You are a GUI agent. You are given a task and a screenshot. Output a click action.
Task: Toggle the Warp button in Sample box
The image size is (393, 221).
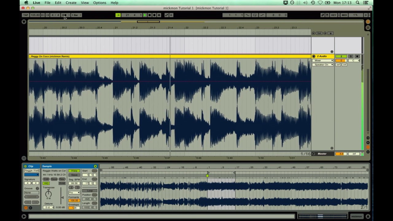pyautogui.click(x=74, y=171)
